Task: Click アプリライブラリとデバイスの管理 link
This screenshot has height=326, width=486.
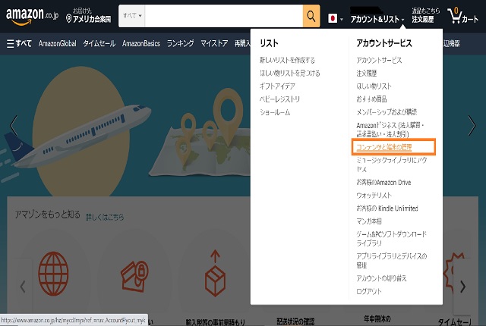Action: tap(392, 261)
